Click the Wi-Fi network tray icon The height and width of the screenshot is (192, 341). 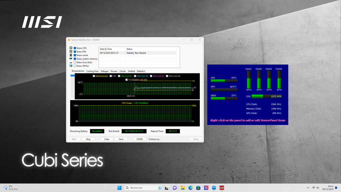point(313,188)
